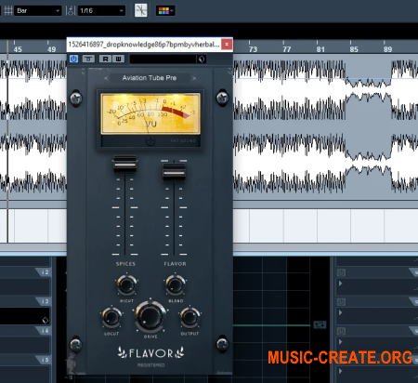Image resolution: width=418 pixels, height=383 pixels.
Task: Grab the FLAVOR fader handle
Action: click(x=174, y=171)
